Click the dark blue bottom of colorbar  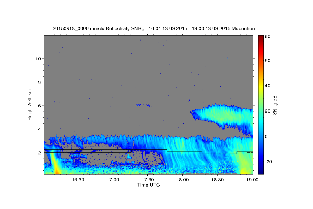(x=261, y=172)
